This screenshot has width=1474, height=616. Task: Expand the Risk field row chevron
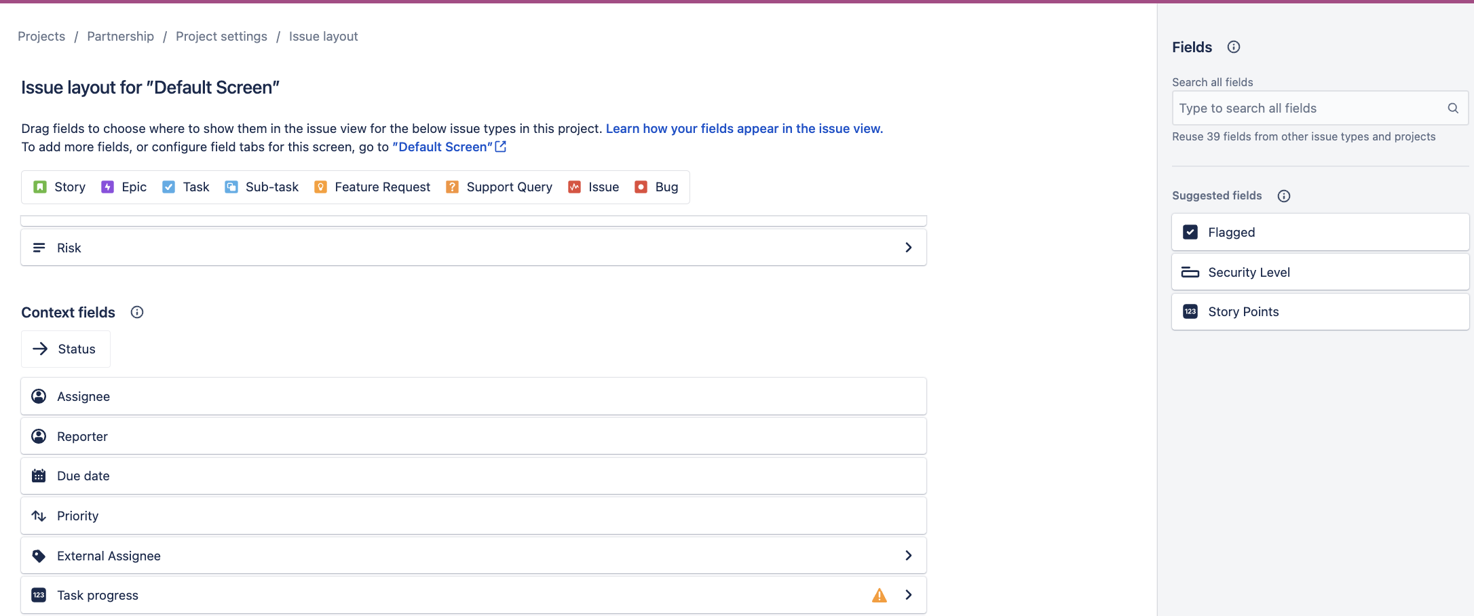[909, 248]
